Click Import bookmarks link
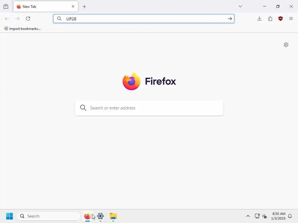This screenshot has height=223, width=298. (22, 29)
